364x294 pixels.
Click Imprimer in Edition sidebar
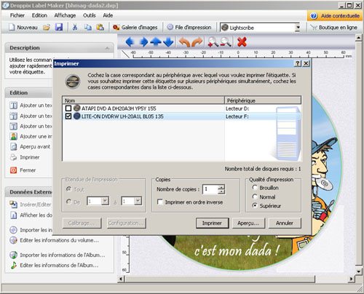click(25, 157)
